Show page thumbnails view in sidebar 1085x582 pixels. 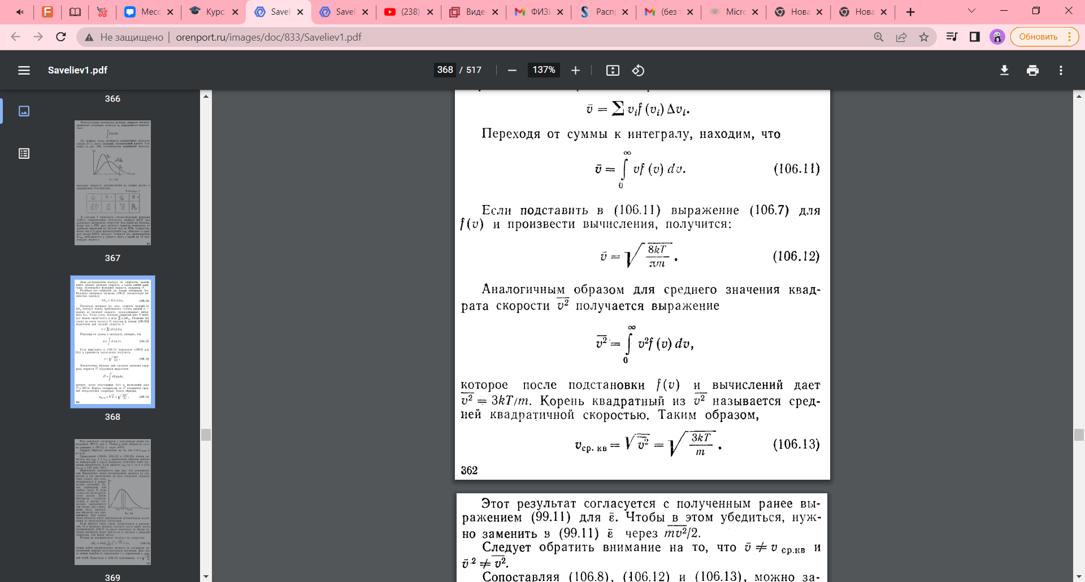(x=24, y=111)
